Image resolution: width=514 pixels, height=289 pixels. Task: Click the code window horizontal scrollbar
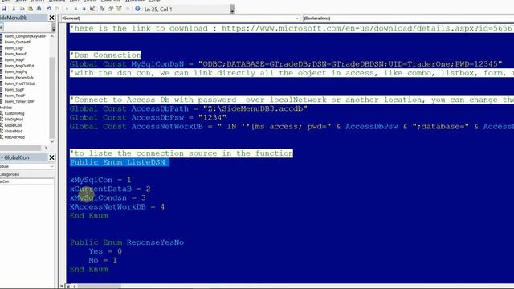coord(100,286)
